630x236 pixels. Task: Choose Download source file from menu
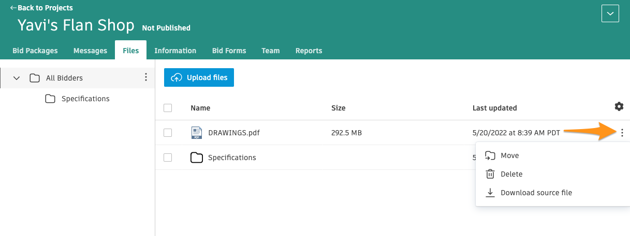(536, 193)
